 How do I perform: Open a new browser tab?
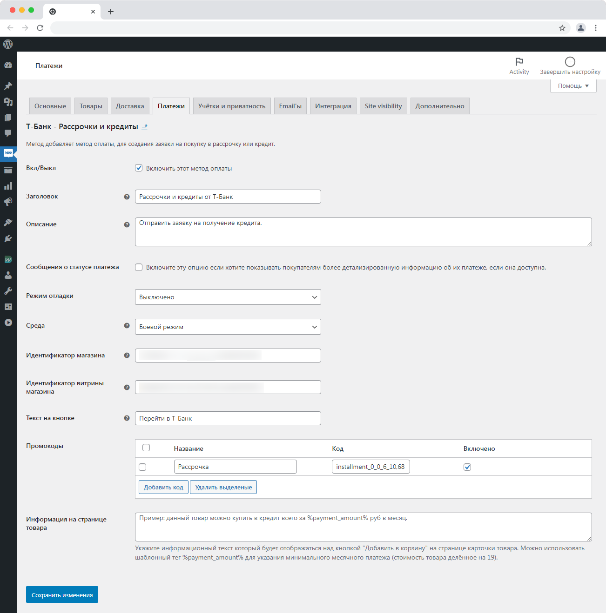pos(111,12)
